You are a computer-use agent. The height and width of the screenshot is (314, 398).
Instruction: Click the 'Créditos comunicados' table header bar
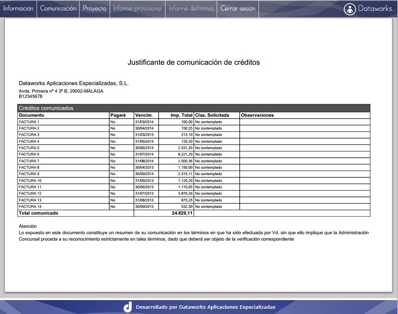[194, 108]
